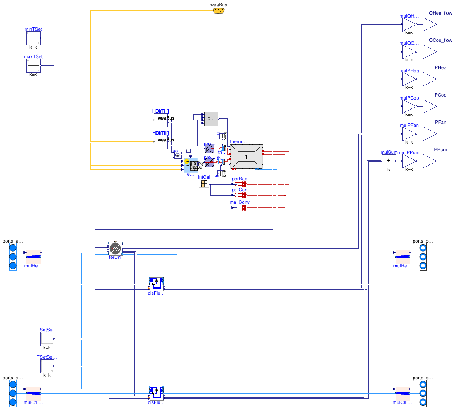Select the QHea_flow output connector

[x=430, y=24]
